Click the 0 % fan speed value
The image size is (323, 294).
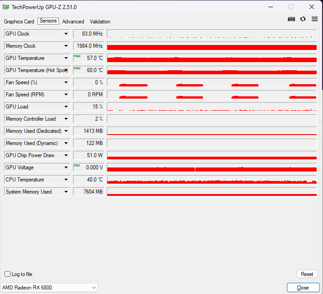pos(89,82)
